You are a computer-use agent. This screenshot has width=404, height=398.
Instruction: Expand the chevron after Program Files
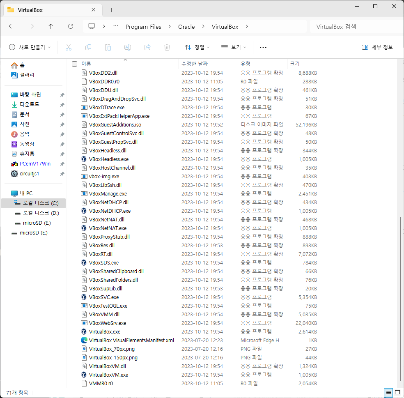pyautogui.click(x=170, y=26)
